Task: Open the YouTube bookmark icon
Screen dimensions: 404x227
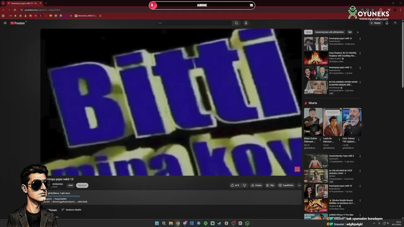Action: [36, 16]
